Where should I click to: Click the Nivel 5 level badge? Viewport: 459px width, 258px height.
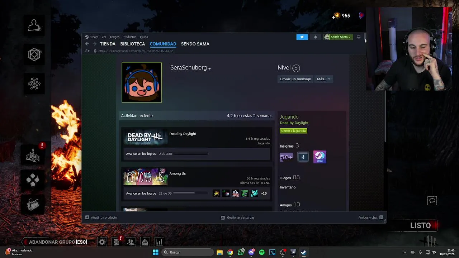pyautogui.click(x=296, y=68)
